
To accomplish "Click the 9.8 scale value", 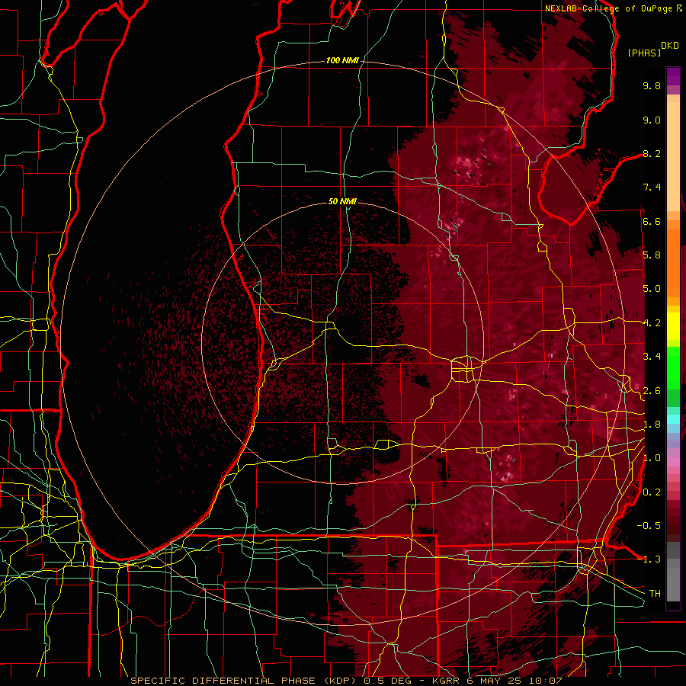I will click(652, 85).
